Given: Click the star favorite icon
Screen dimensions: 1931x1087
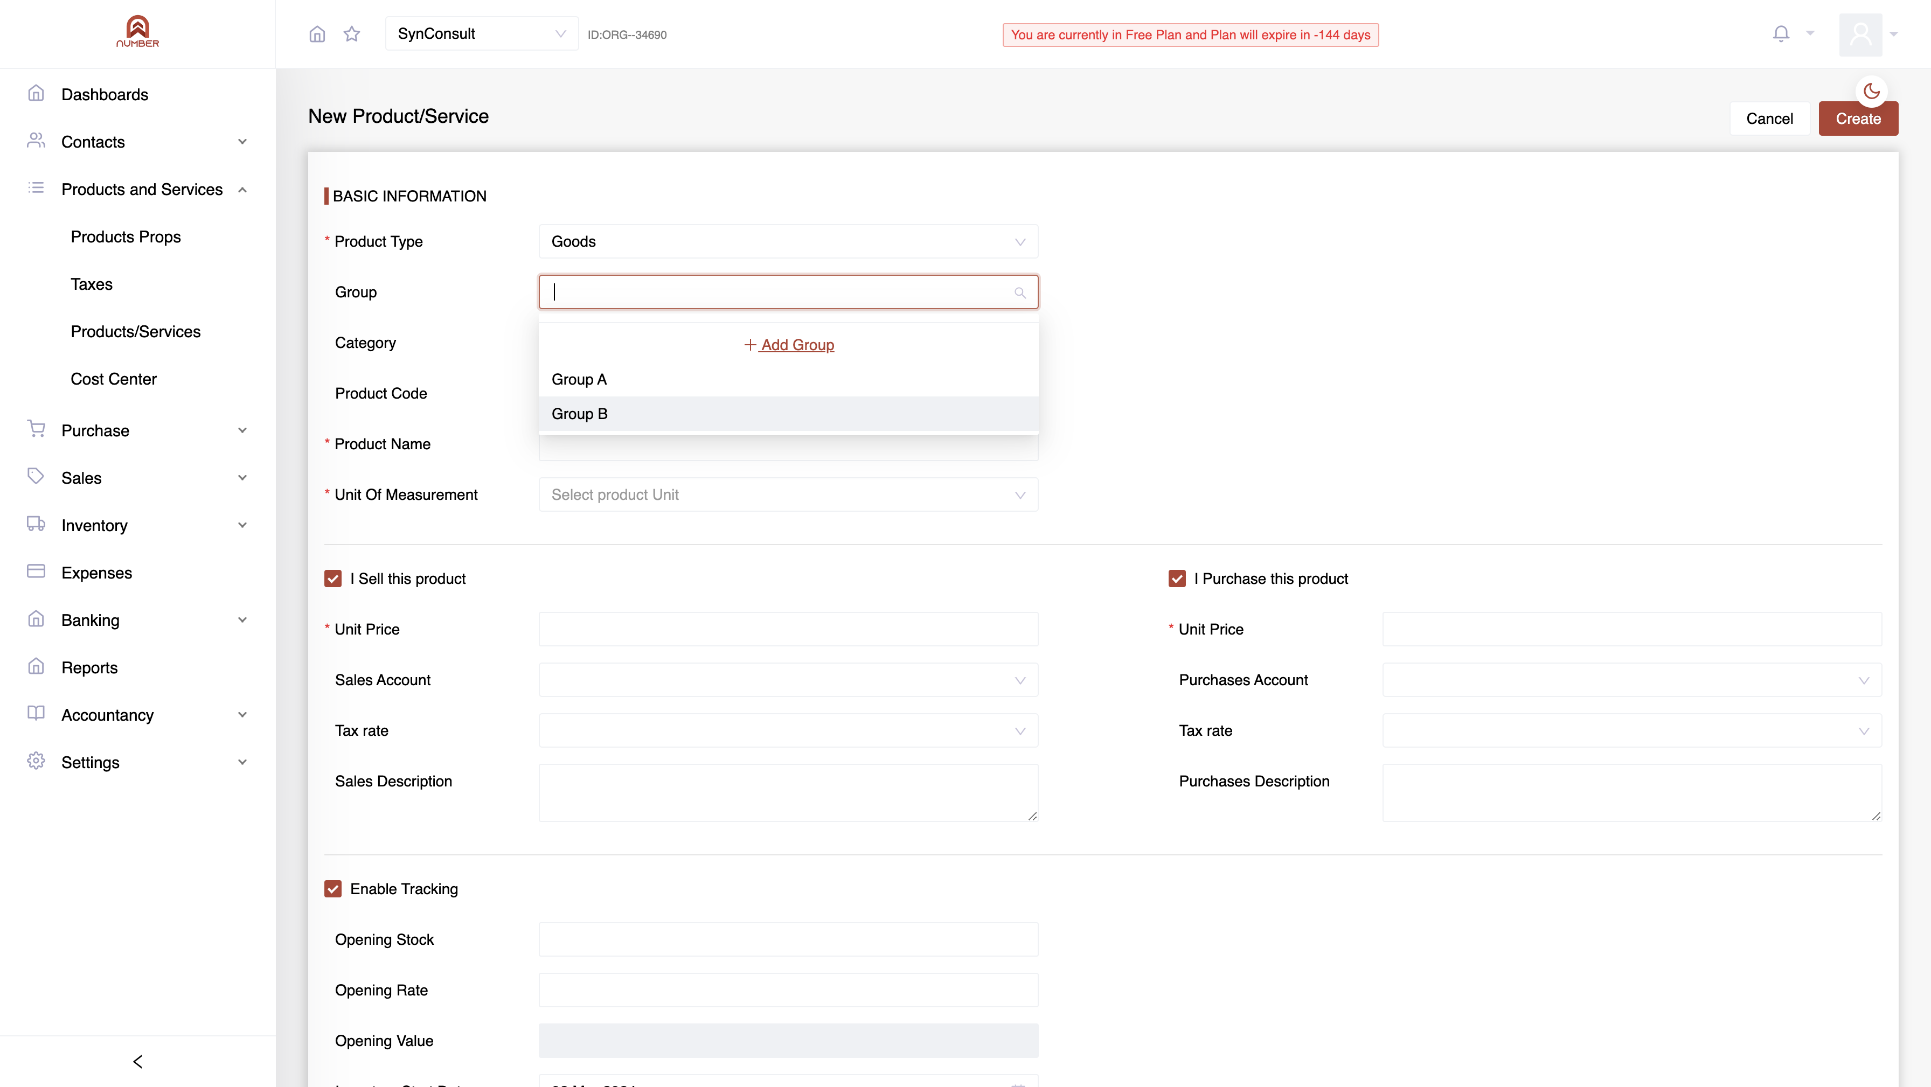Looking at the screenshot, I should point(352,34).
